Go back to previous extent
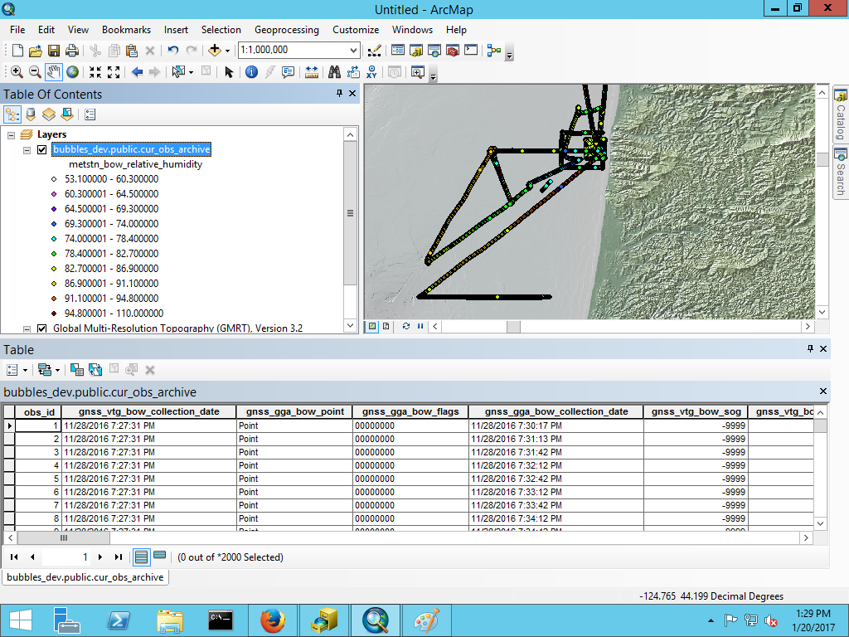The height and width of the screenshot is (637, 849). 137,72
